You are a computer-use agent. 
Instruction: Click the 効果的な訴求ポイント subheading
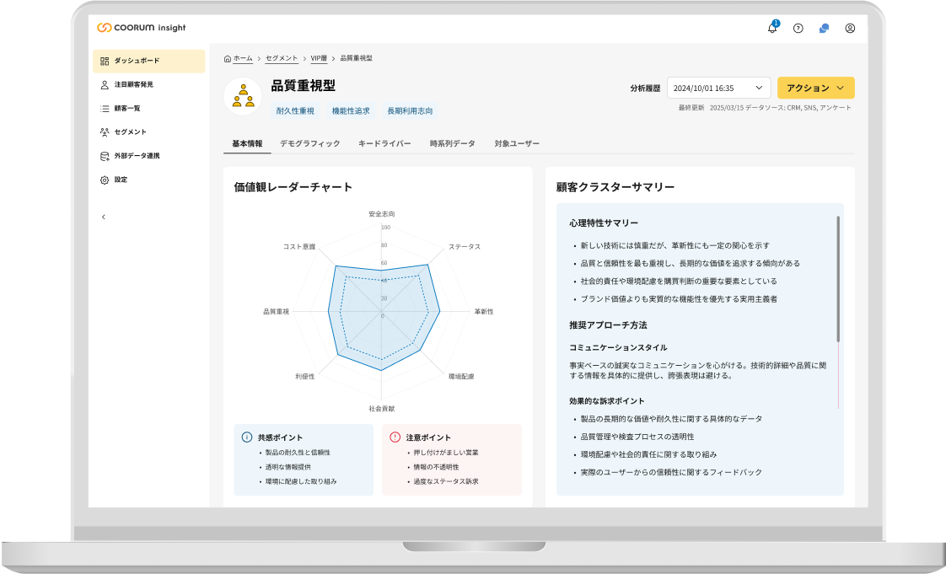607,401
